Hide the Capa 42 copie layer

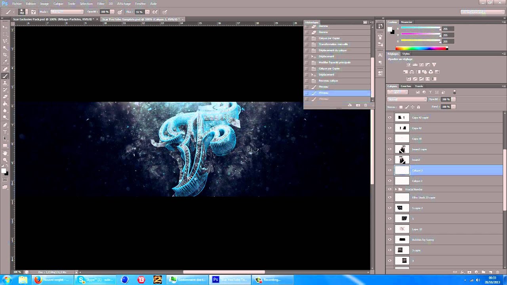click(390, 118)
